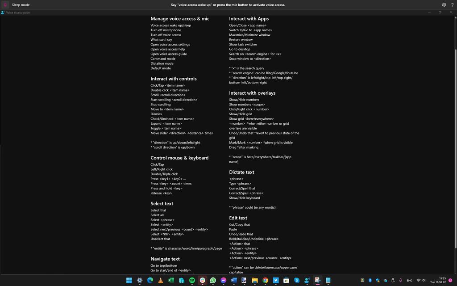457x286 pixels.
Task: Open the ENG language switcher
Action: pos(410,281)
